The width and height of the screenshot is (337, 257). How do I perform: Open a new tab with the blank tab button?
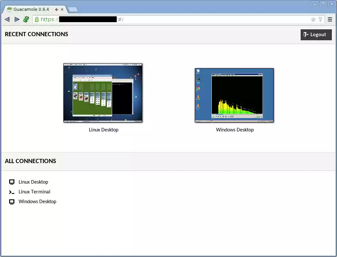coord(73,9)
